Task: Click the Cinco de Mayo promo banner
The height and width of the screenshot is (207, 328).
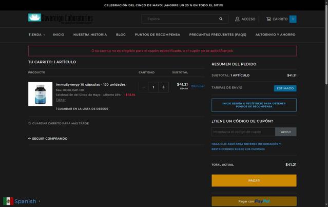Action: (x=164, y=5)
